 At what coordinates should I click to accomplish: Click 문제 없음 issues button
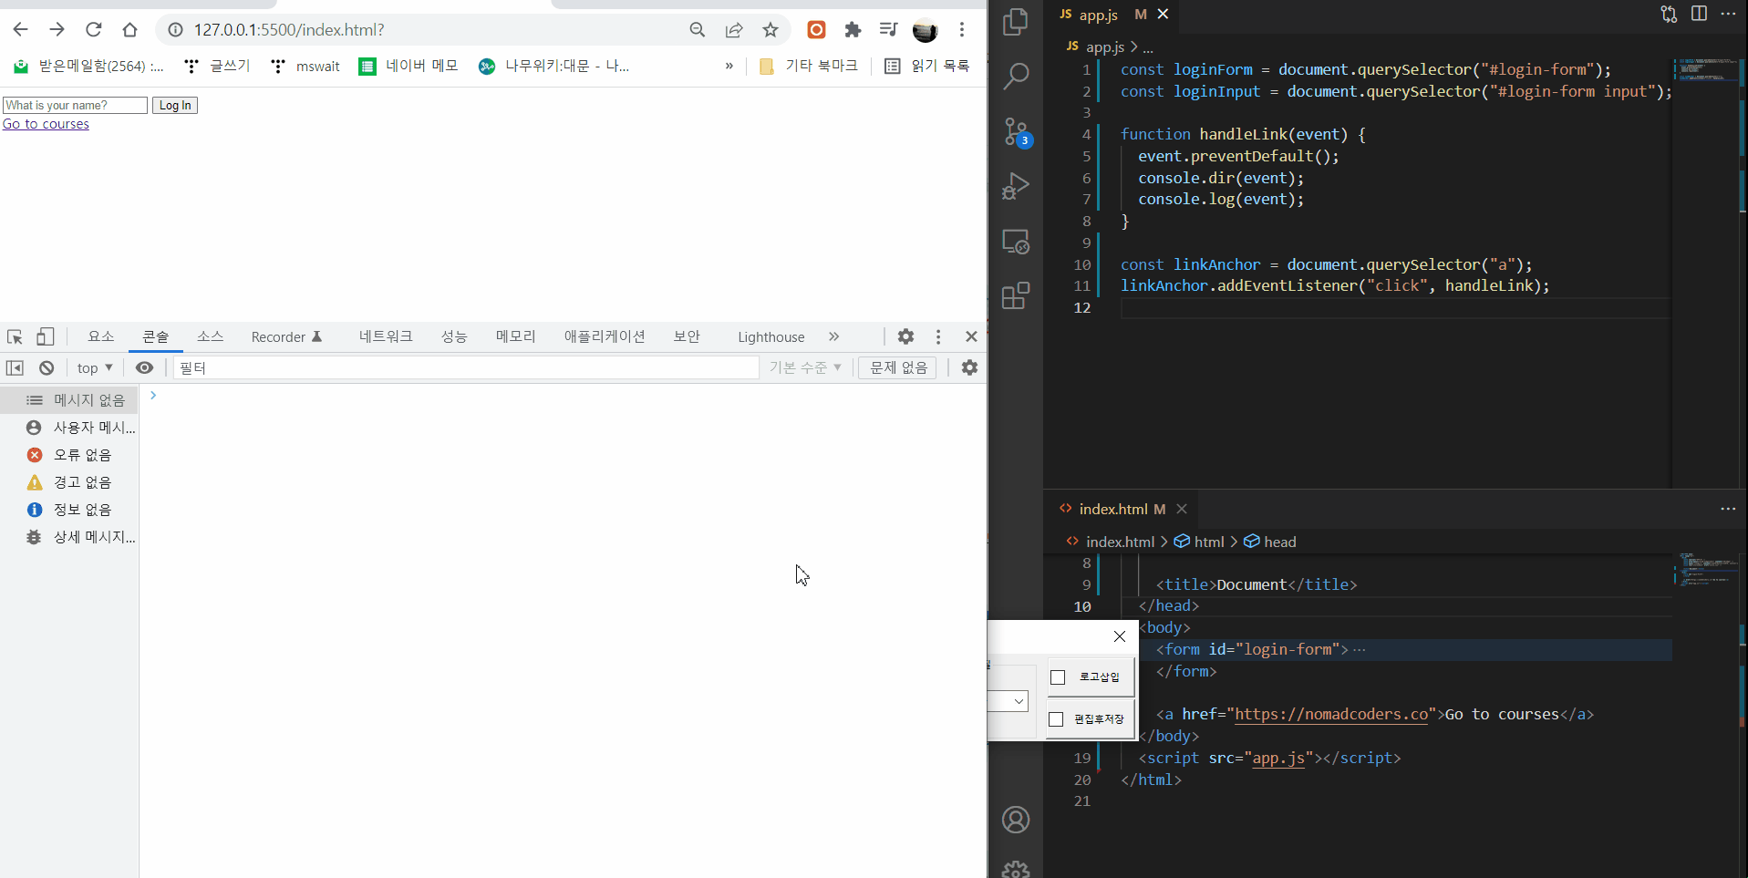(x=898, y=367)
